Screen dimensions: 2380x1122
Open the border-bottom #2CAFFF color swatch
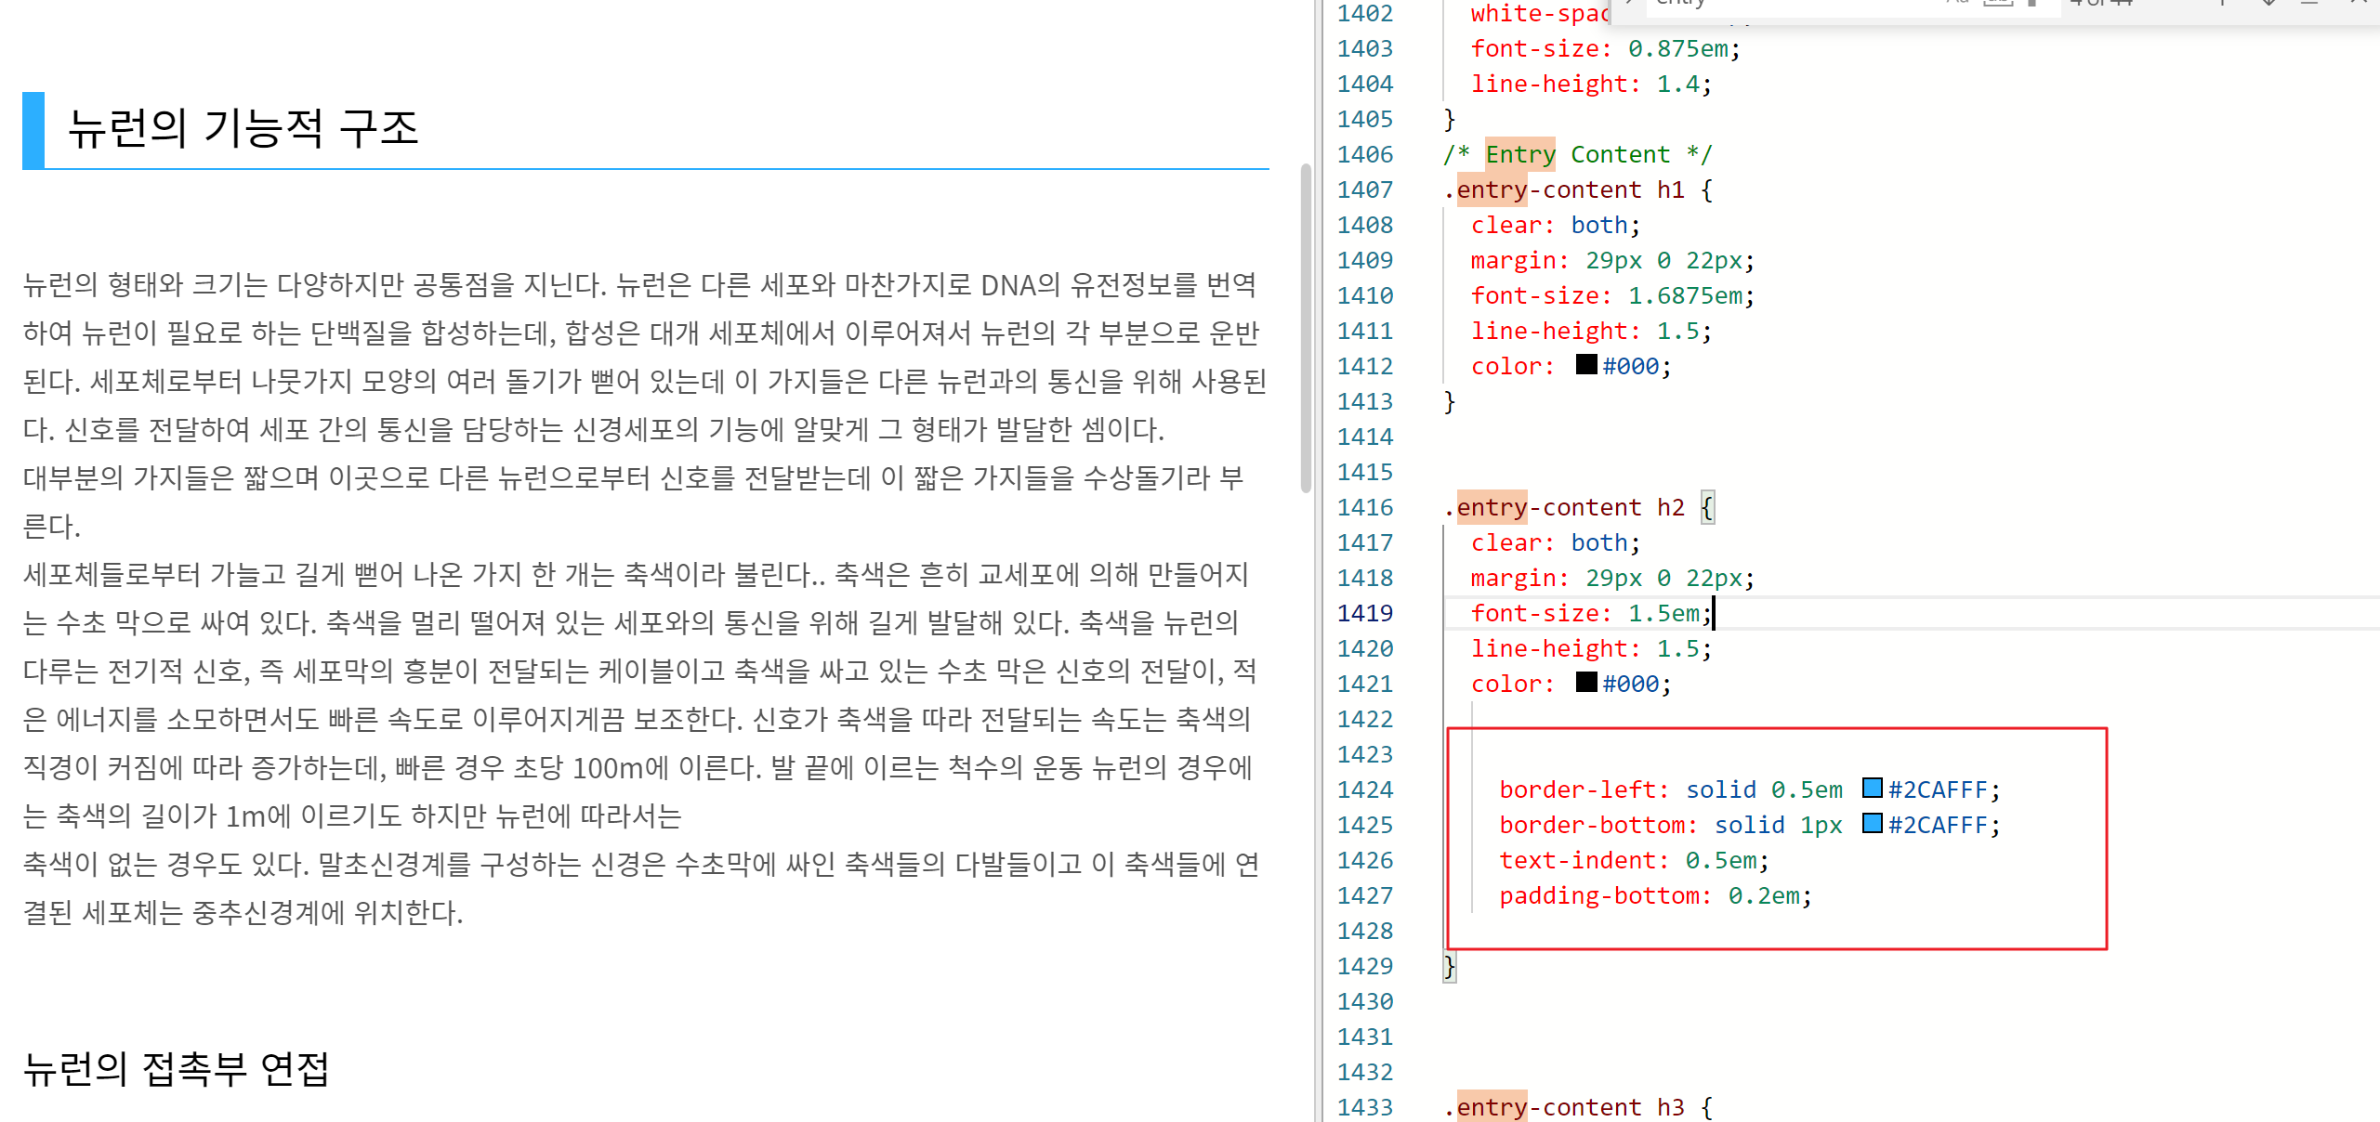(x=1872, y=824)
